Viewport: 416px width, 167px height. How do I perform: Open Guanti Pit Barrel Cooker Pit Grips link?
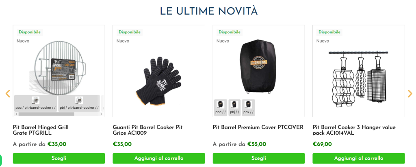coord(147,130)
